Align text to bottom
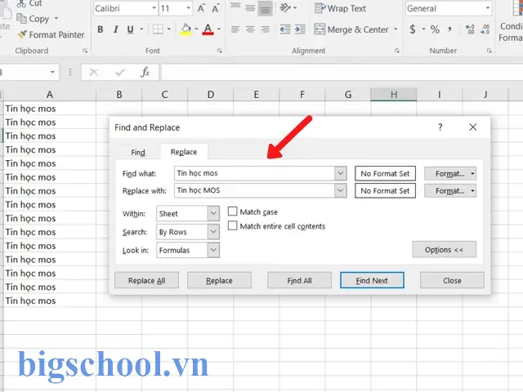This screenshot has height=392, width=523. point(265,9)
